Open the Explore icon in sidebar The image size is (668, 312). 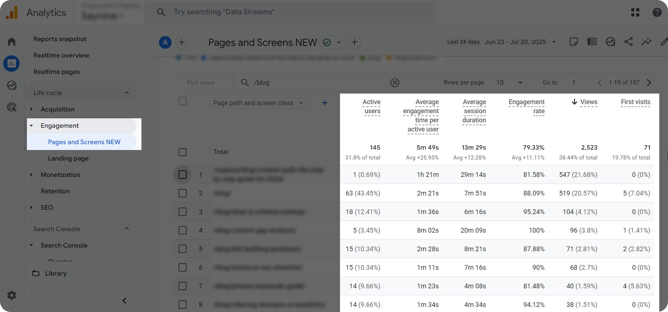coord(12,85)
